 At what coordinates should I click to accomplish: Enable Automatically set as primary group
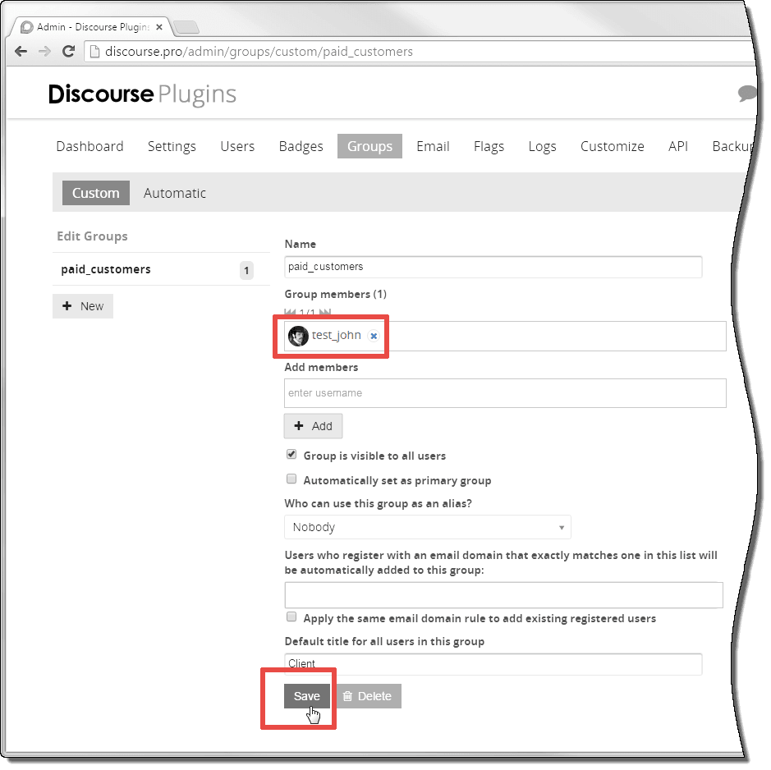coord(291,479)
